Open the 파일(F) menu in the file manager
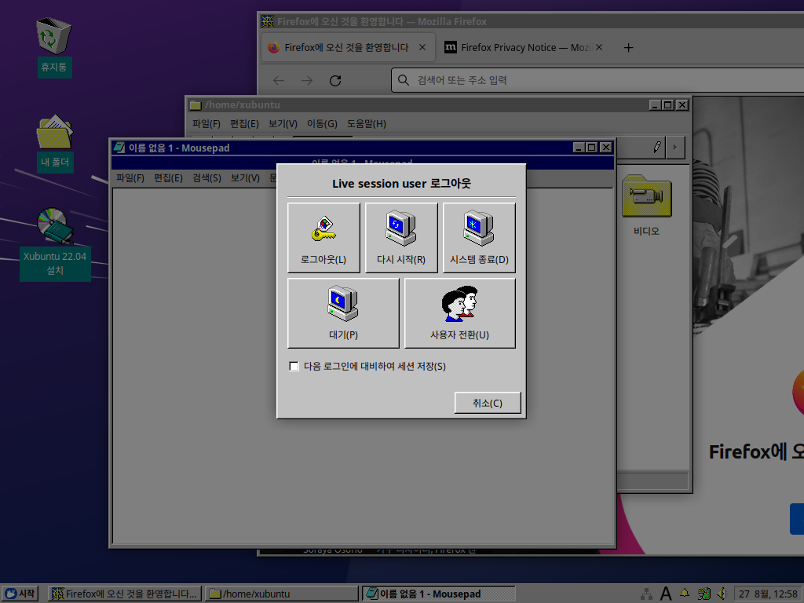 (x=206, y=123)
